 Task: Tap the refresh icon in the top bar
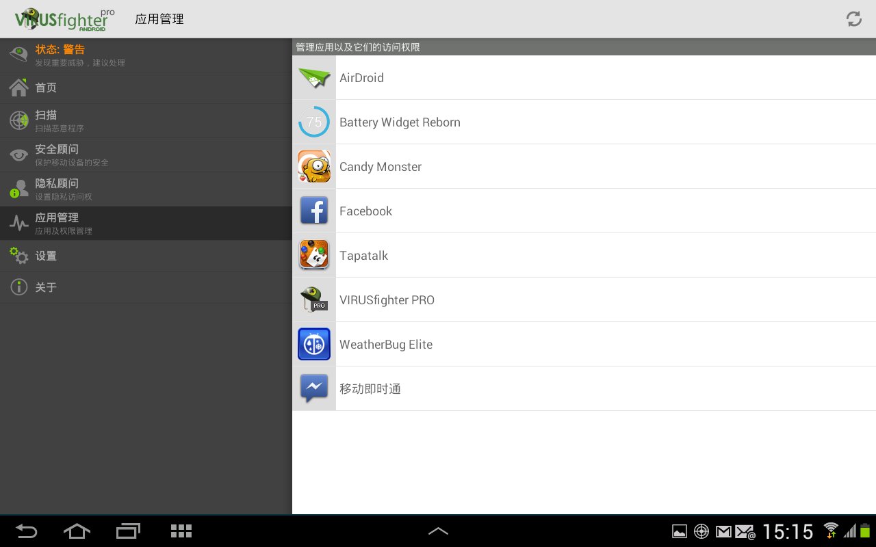pos(853,19)
